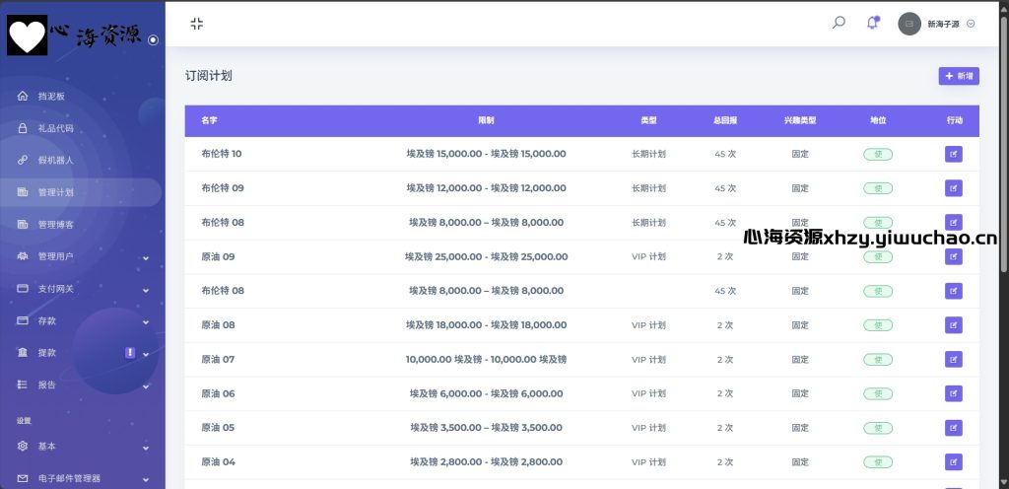The image size is (1009, 489).
Task: Click the heart logo in sidebar
Action: pyautogui.click(x=28, y=35)
